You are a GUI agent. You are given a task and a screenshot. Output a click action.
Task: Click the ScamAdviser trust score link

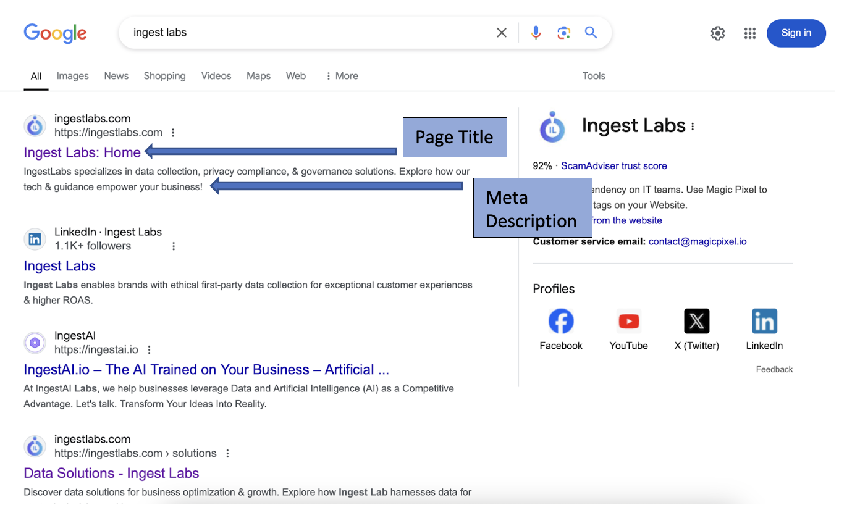coord(613,166)
